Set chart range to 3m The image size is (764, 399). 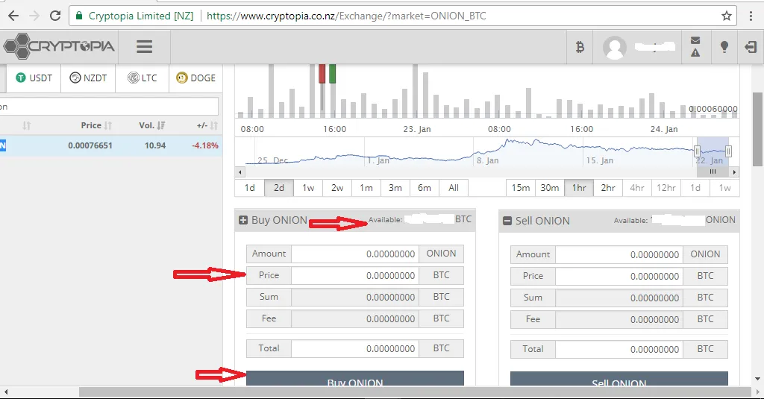click(395, 188)
